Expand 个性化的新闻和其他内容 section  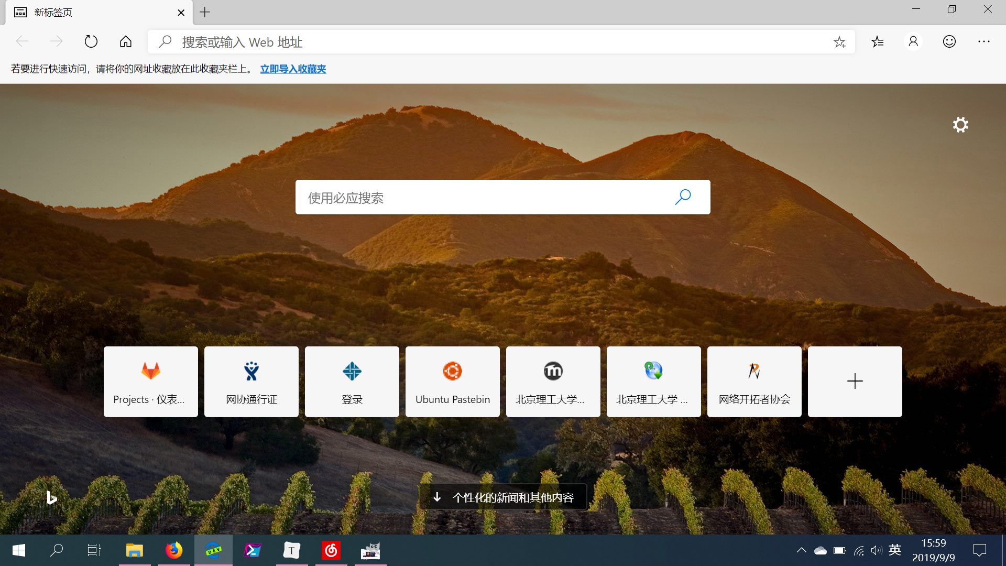503,497
